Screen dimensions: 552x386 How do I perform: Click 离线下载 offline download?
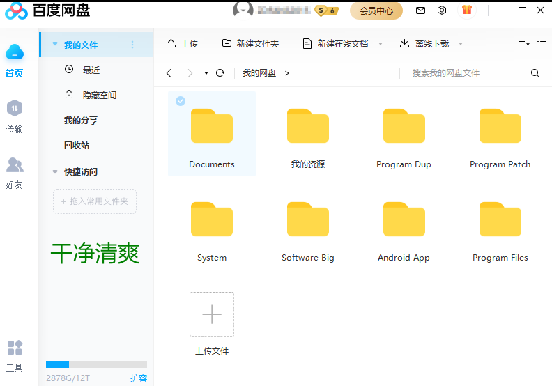pos(424,43)
